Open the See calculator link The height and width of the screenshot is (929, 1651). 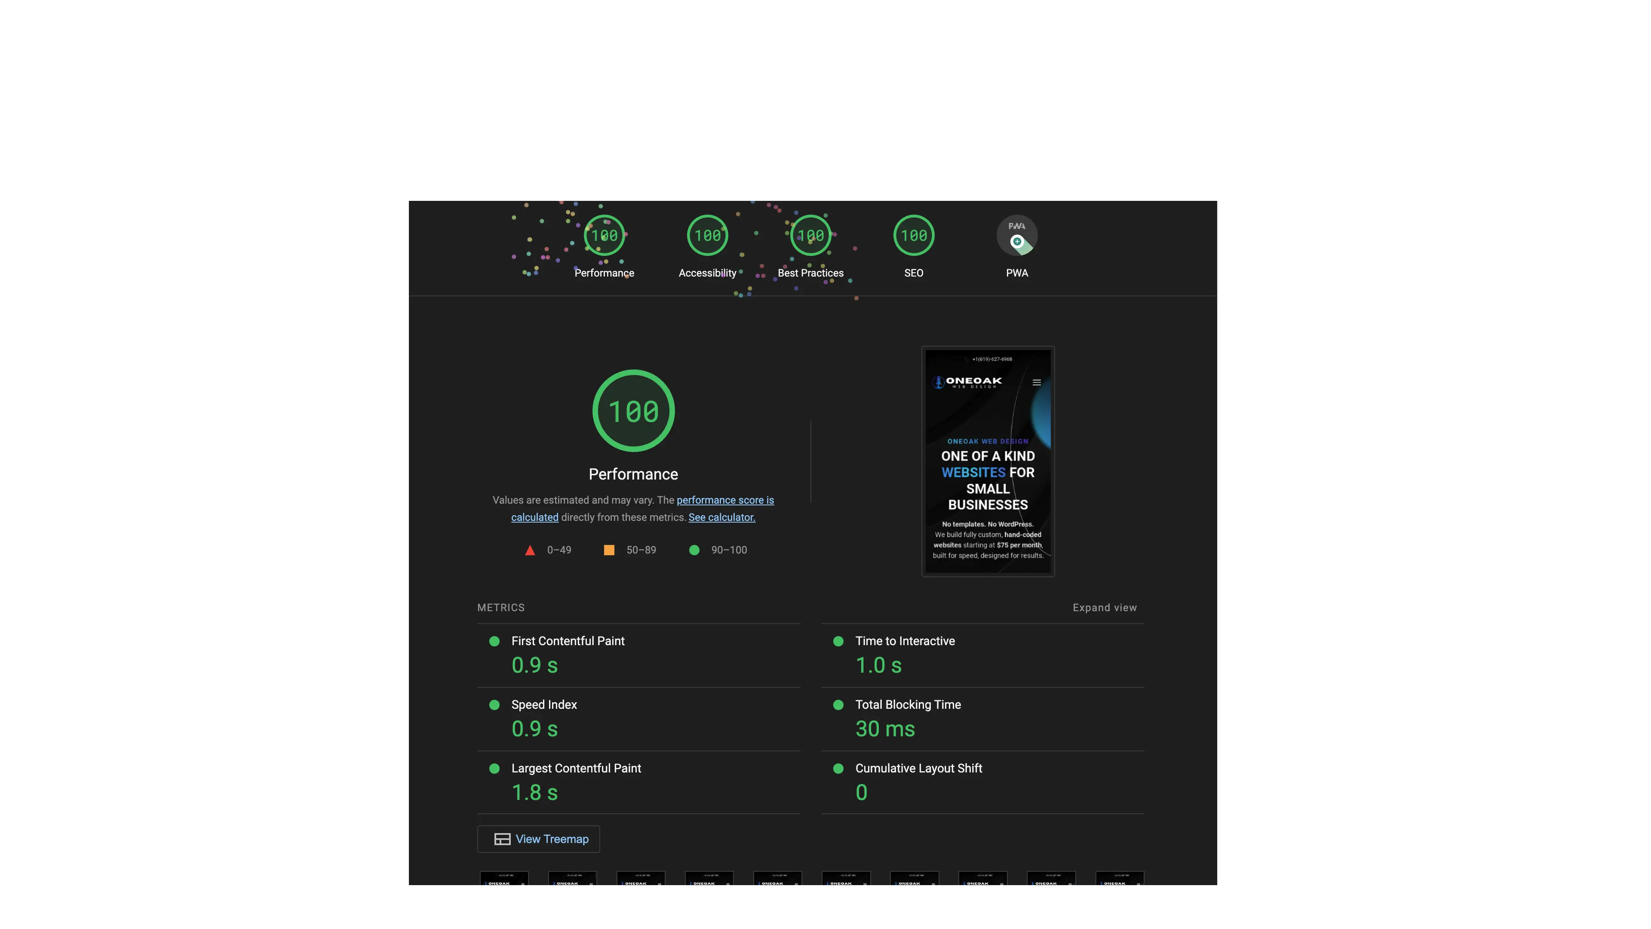point(722,517)
